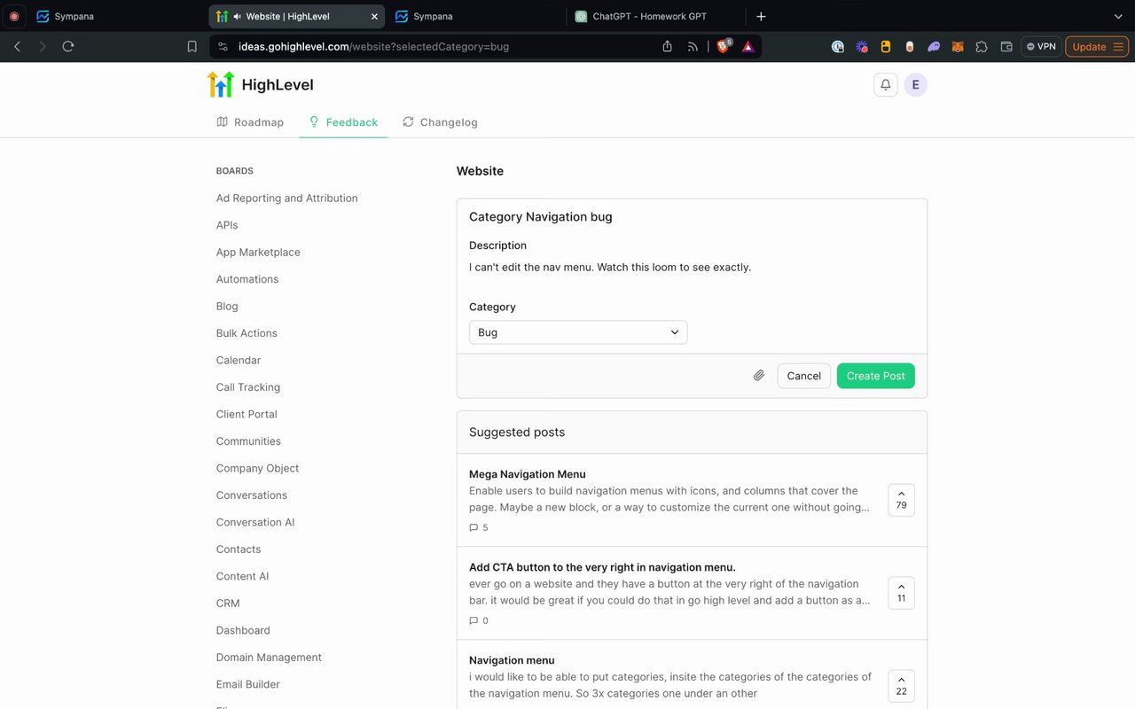Click the Create Post button
Viewport: 1135px width, 709px height.
(x=875, y=376)
